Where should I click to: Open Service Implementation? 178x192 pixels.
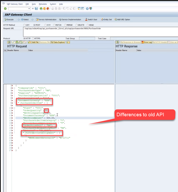coord(70,19)
